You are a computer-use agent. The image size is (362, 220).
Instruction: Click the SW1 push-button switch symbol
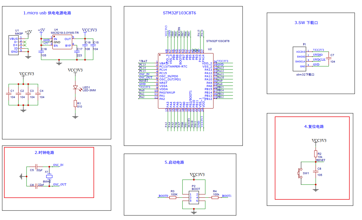(301, 173)
